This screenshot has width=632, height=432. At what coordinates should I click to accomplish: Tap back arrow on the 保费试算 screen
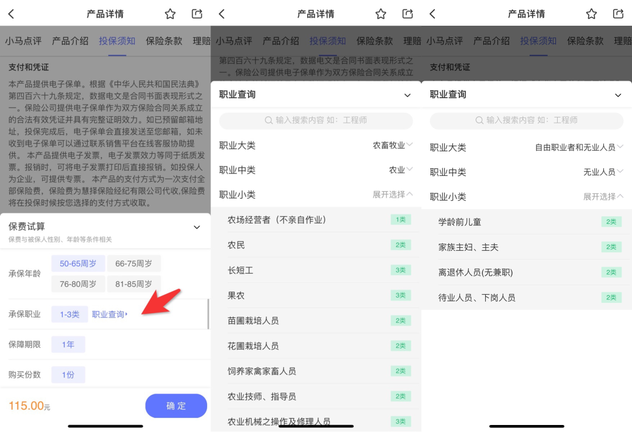[x=11, y=14]
